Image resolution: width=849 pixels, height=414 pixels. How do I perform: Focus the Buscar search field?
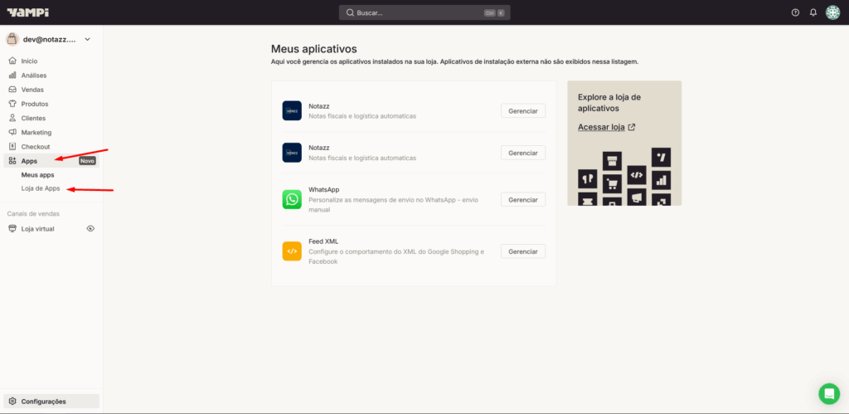point(424,12)
